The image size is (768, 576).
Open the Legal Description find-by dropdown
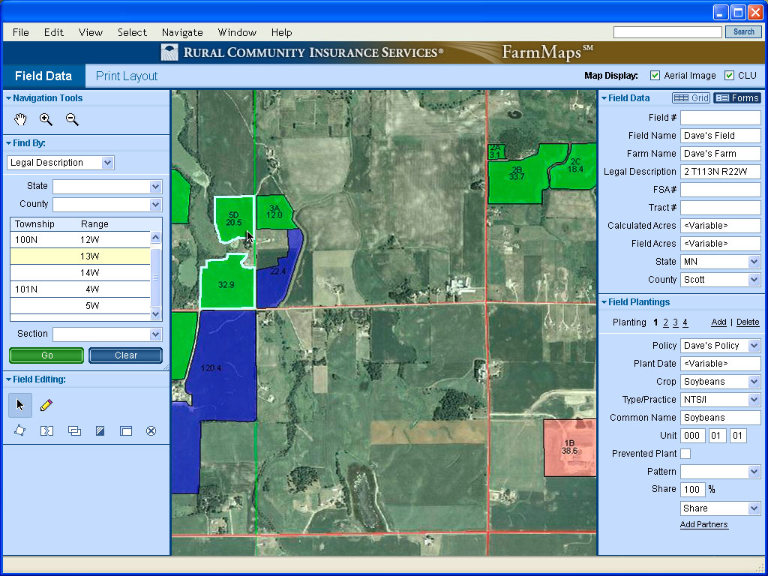[107, 163]
